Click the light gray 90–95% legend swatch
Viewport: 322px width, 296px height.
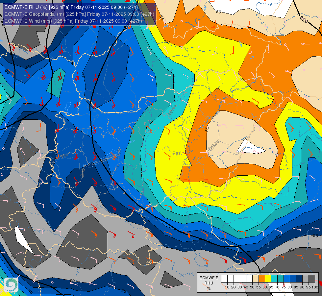click(306, 279)
